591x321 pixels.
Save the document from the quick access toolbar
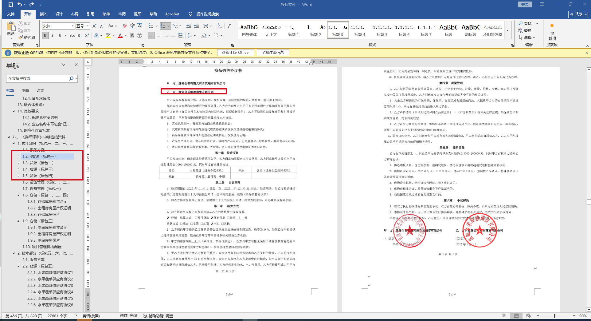click(x=11, y=5)
